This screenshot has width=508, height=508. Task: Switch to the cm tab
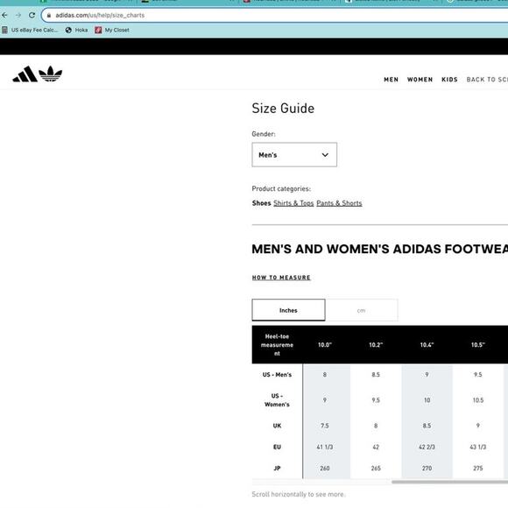(362, 310)
